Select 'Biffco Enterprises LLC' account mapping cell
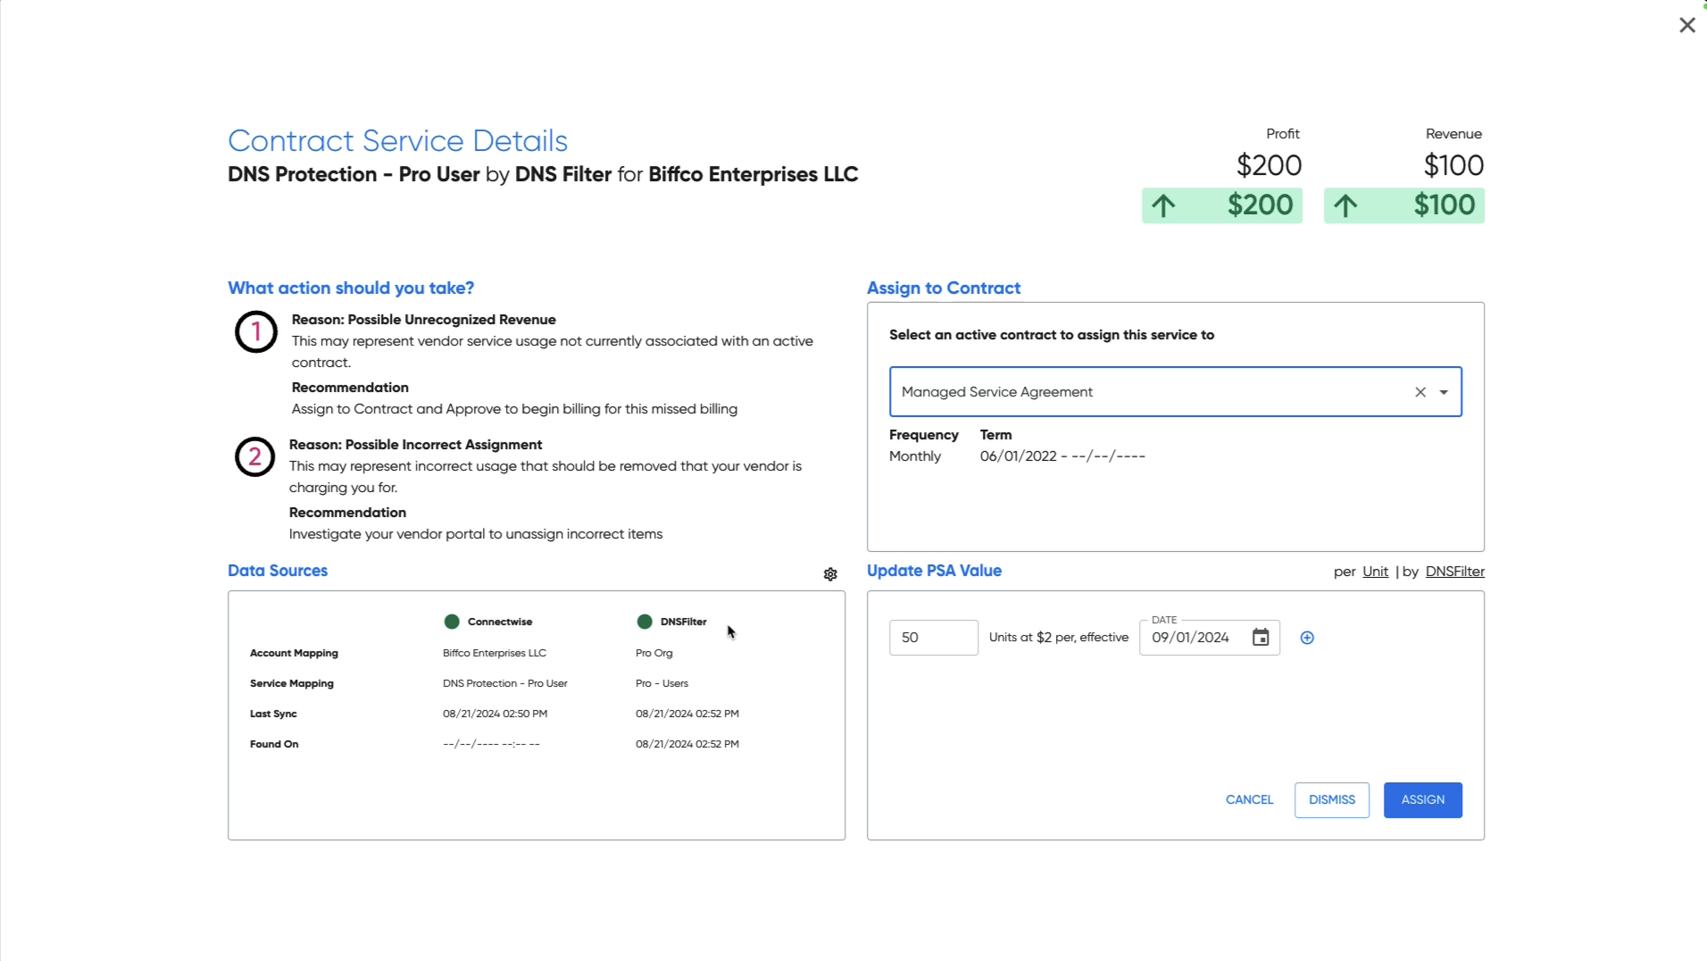 pyautogui.click(x=495, y=653)
